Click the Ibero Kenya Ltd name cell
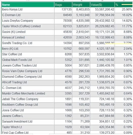 (x=28, y=9)
